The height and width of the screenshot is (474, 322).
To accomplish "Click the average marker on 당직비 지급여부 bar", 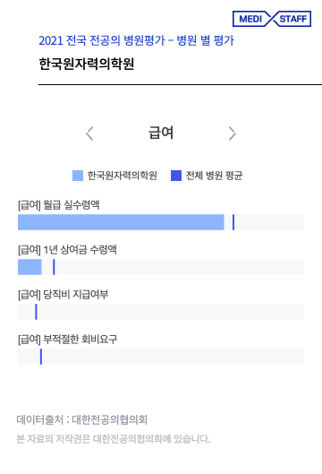I will point(36,312).
